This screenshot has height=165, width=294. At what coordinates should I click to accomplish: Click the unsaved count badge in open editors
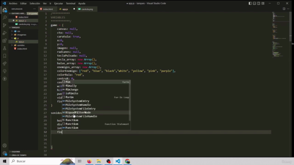coord(32,13)
